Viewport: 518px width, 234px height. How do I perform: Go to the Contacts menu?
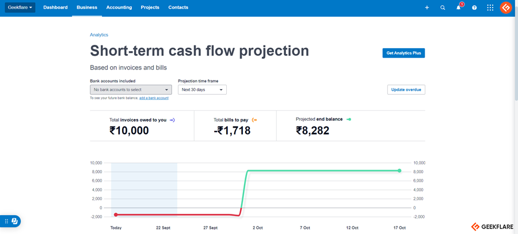pos(178,7)
